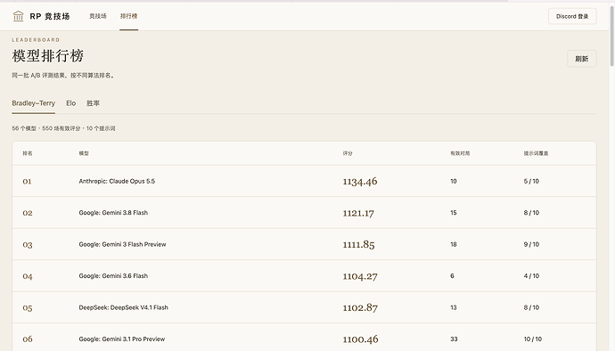Click the 刷新 refresh button

point(582,59)
